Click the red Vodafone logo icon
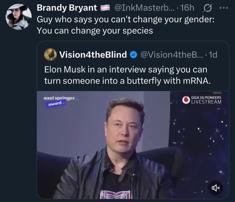Image resolution: width=235 pixels, height=202 pixels. pos(186,100)
